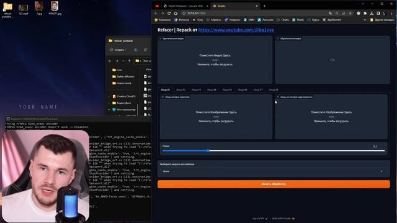Click the face-to-replace image upload area
This screenshot has width=397, height=223.
coord(216,116)
